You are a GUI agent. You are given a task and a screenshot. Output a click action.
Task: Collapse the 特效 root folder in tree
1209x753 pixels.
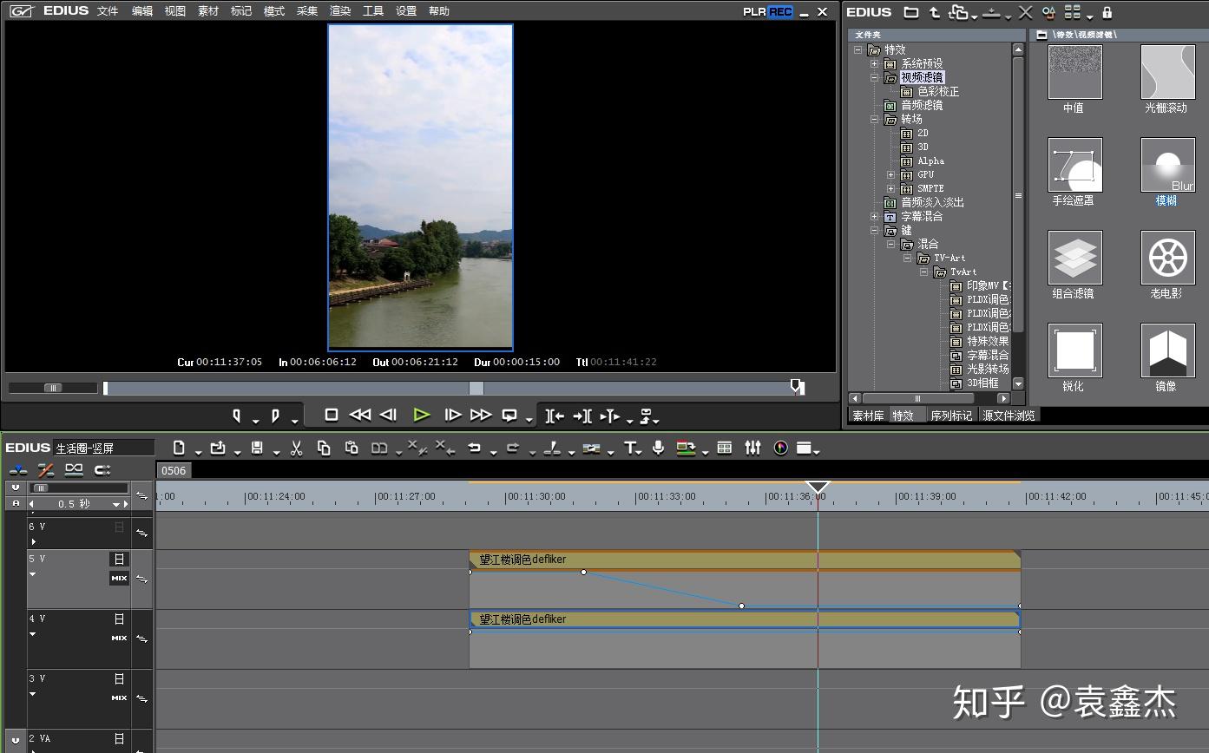(858, 50)
